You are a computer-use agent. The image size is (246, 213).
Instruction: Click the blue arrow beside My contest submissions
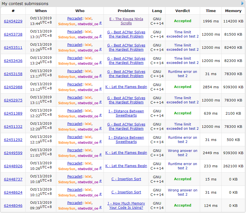242,3
